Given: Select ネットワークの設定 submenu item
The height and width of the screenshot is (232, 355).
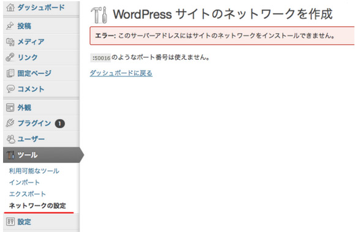Looking at the screenshot, I should pyautogui.click(x=37, y=206).
